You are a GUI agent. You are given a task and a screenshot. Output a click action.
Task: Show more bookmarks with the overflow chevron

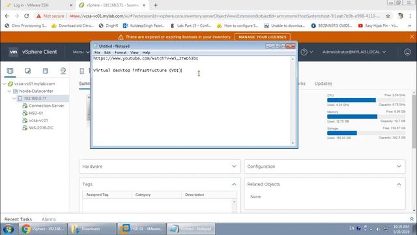(x=410, y=25)
